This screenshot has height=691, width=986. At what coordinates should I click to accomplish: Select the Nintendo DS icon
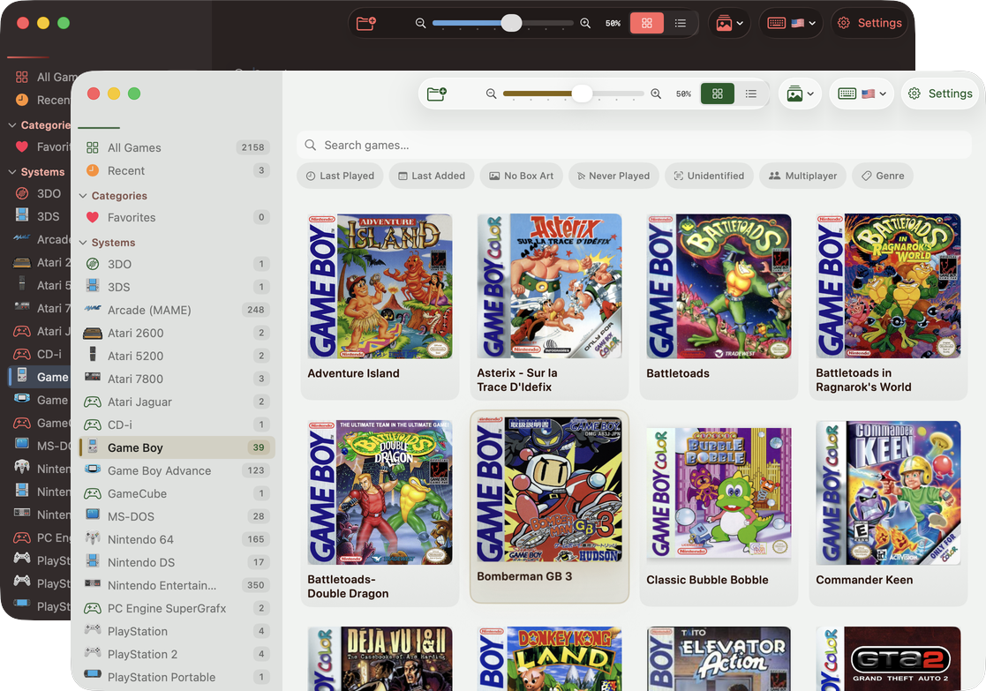[93, 561]
